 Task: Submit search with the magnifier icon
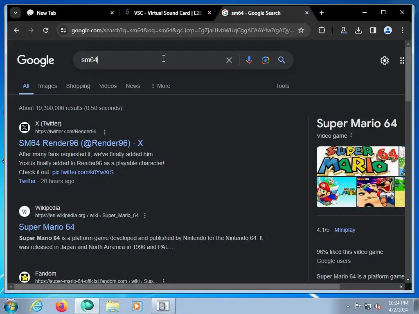pos(282,60)
